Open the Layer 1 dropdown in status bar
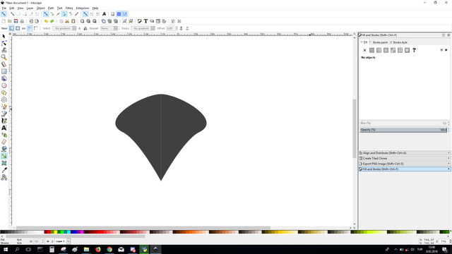Viewport: 452px width, 254px height. coord(63,241)
